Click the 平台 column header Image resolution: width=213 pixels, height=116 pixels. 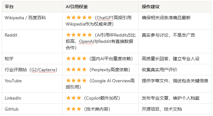(32, 7)
